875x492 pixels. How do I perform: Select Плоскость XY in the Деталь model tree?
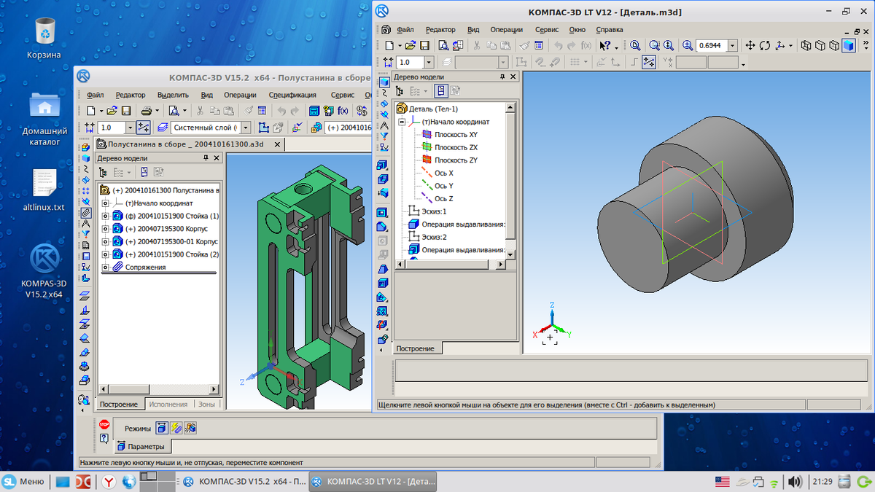[x=456, y=135]
